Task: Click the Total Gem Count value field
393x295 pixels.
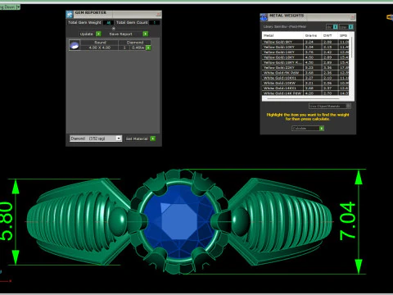Action: pos(154,23)
